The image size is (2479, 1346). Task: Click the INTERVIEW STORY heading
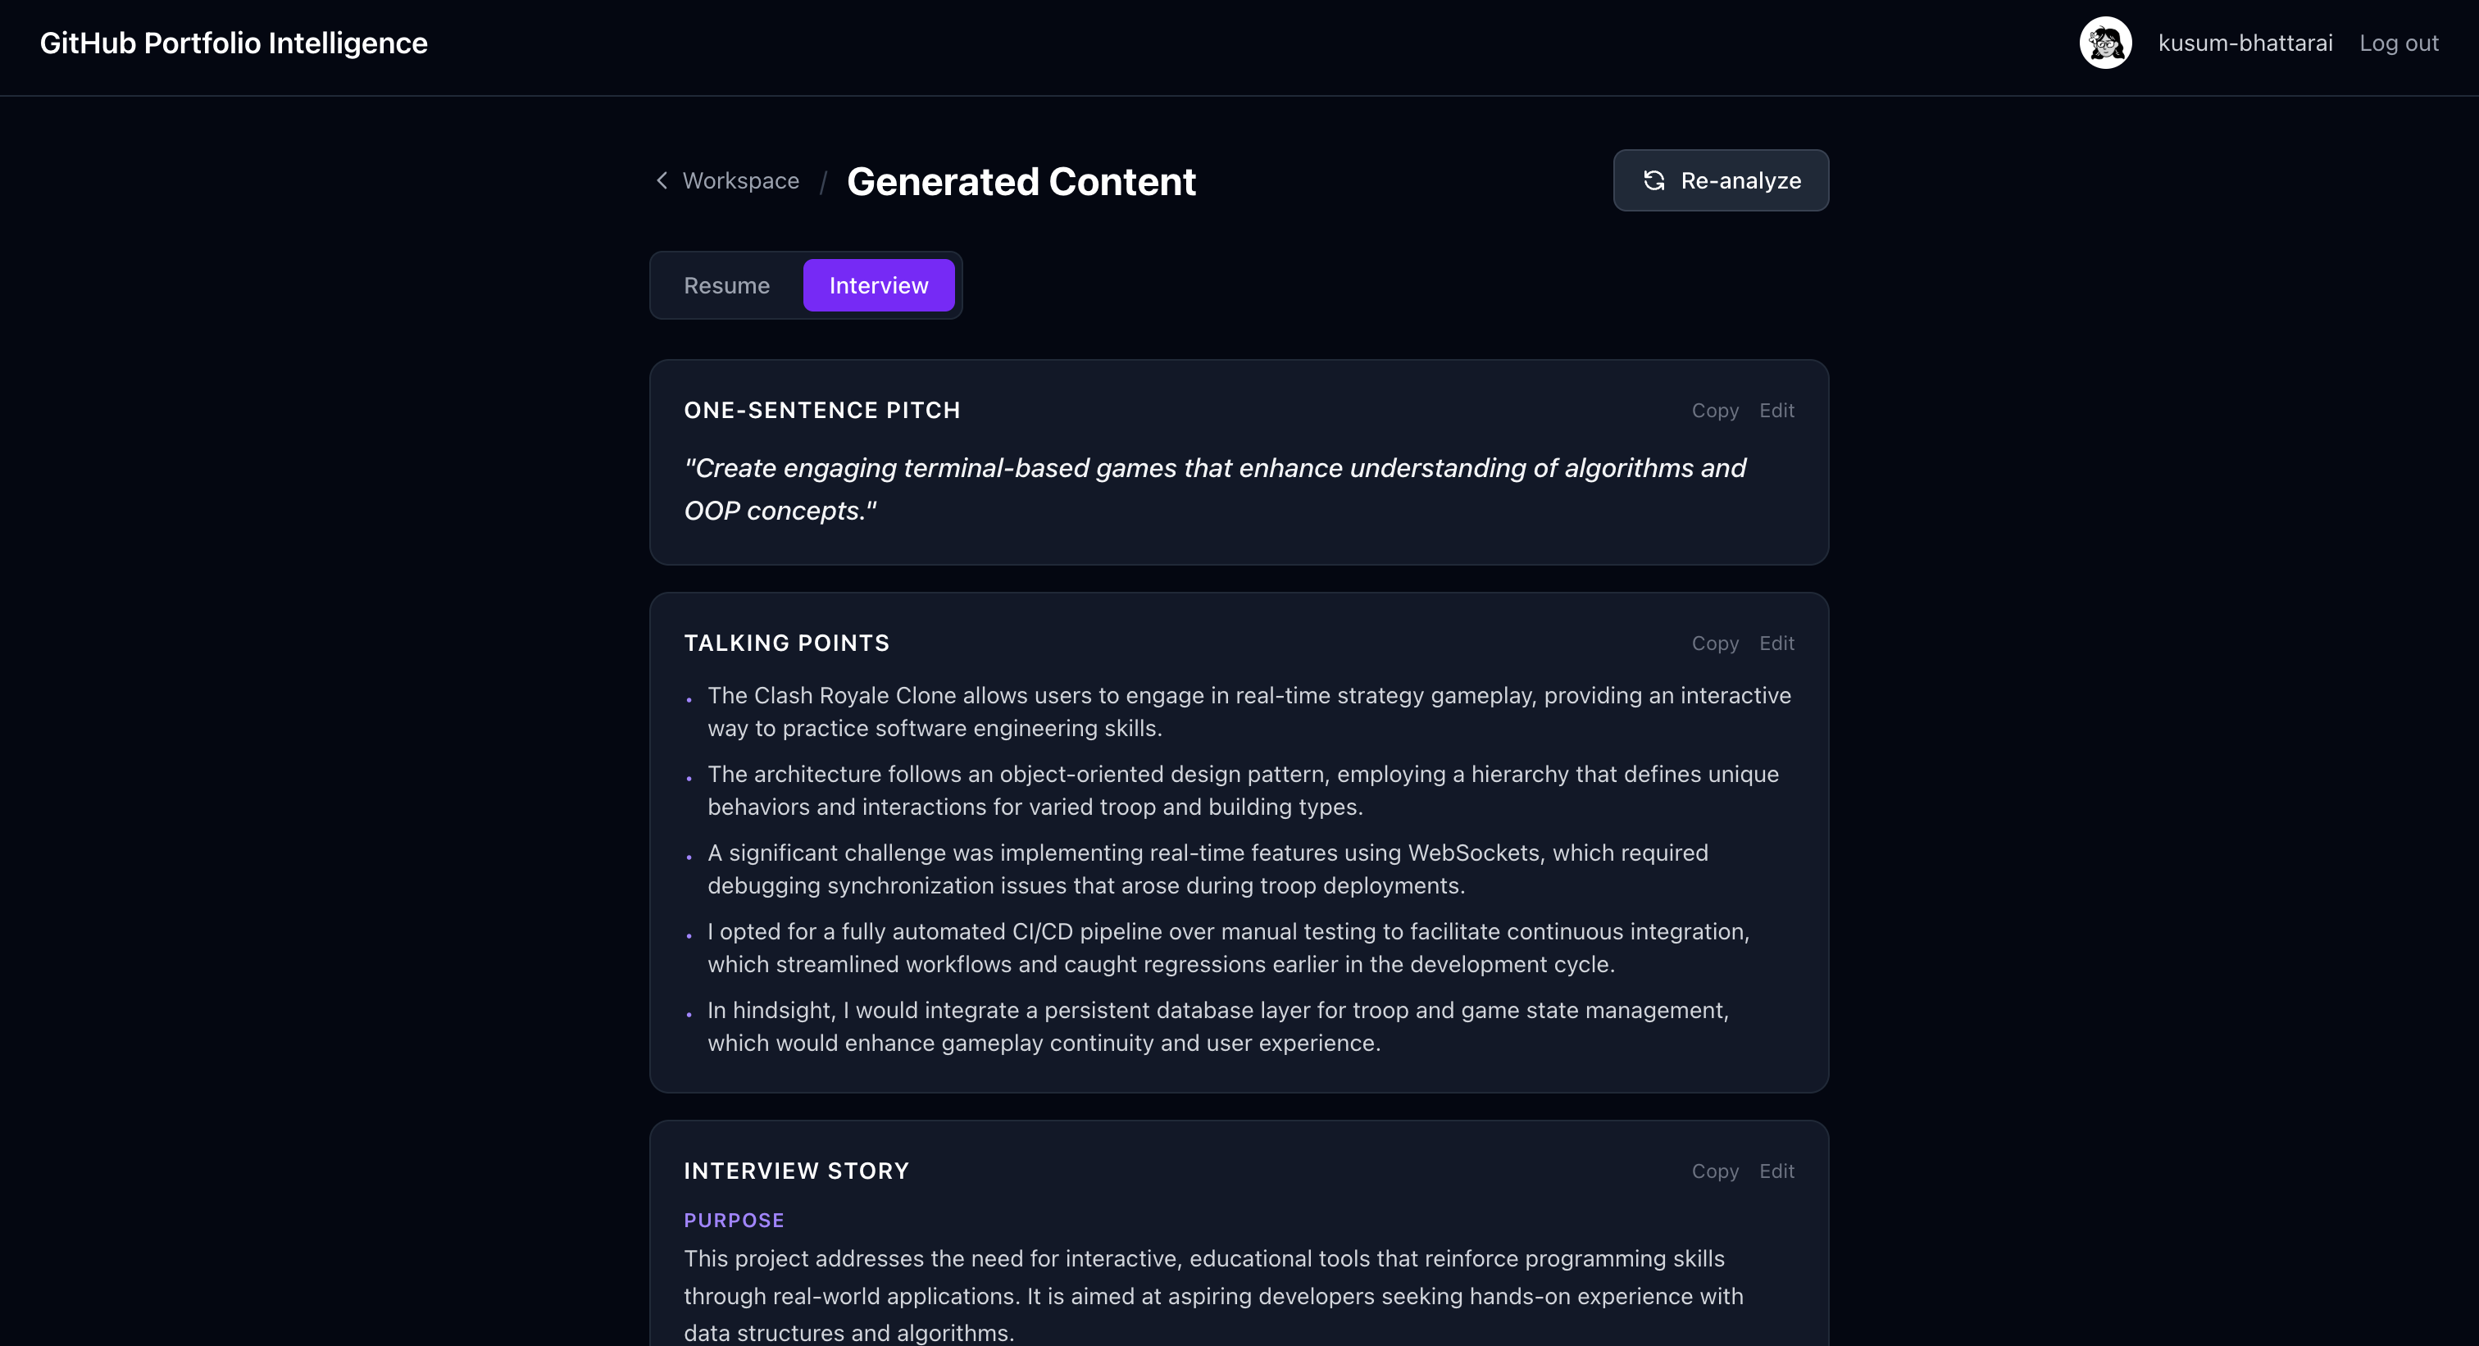tap(796, 1171)
